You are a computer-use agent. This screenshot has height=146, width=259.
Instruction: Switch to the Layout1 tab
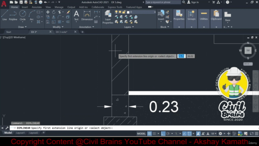(20, 133)
